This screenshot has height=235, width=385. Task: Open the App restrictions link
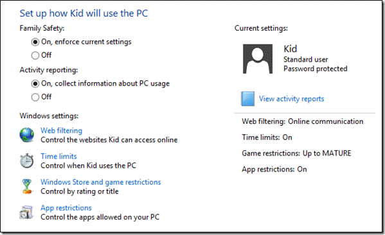click(x=66, y=208)
